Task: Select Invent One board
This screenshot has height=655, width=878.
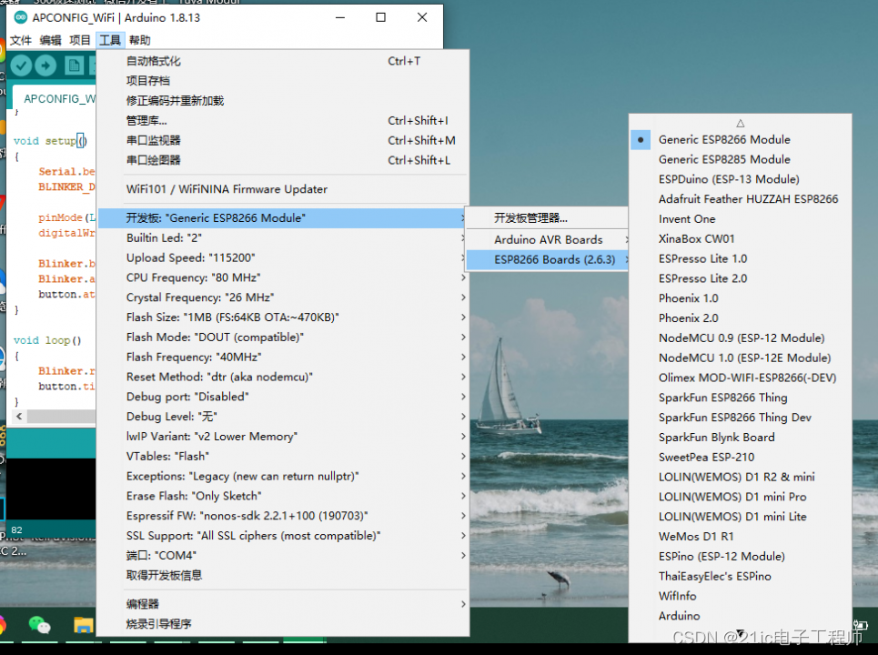Action: coord(741,219)
